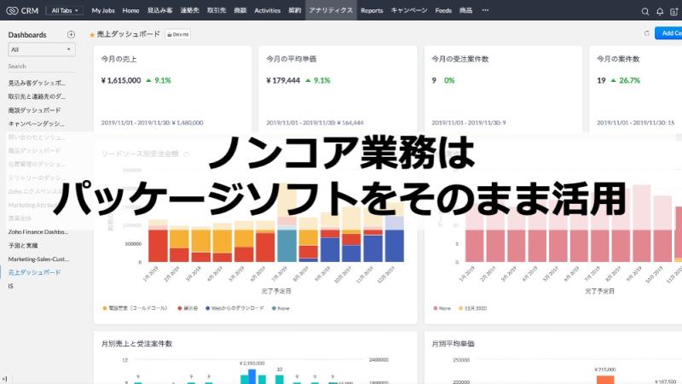
Task: Open the Home tab
Action: pyautogui.click(x=130, y=10)
